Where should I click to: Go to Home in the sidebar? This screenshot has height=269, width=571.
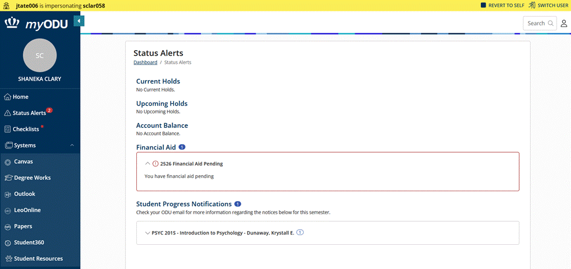coord(20,97)
